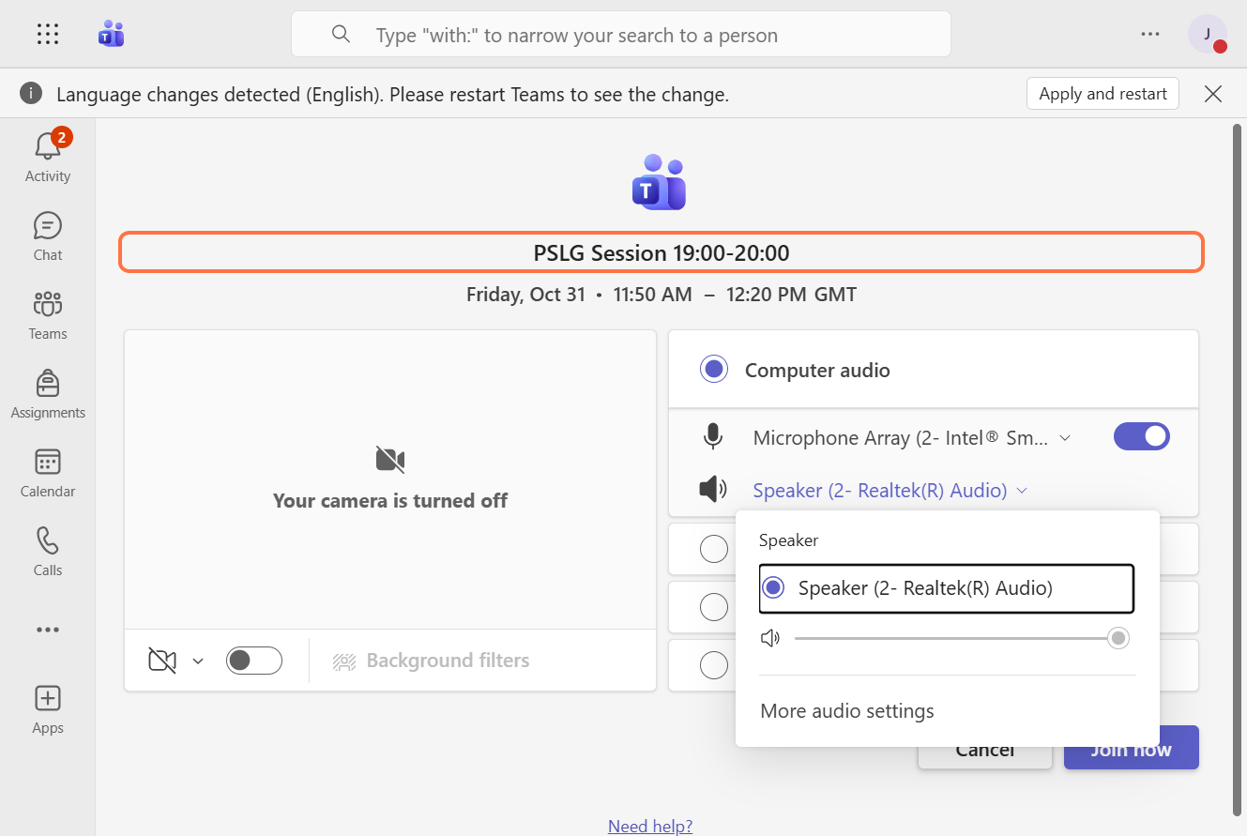Show more sidebar apps ellipsis
Viewport: 1247px width, 836px height.
click(47, 630)
